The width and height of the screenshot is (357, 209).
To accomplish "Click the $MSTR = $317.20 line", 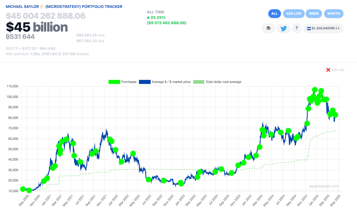I will pos(30,48).
